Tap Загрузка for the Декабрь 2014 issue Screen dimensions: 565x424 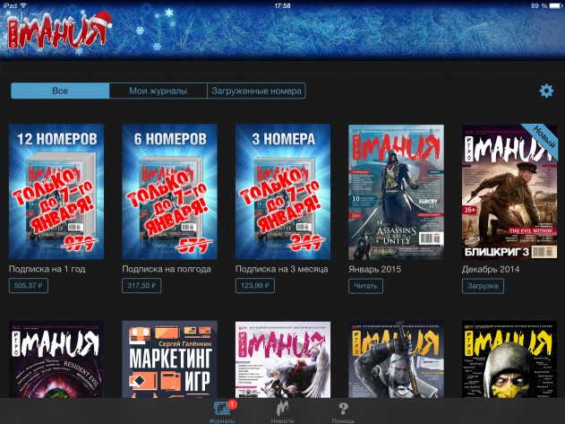483,286
